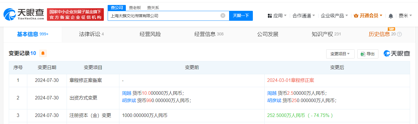Image resolution: width=418 pixels, height=124 pixels.
Task: Switch to 查关系 search tab
Action: click(153, 8)
